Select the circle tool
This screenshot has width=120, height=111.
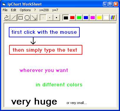tap(27, 18)
